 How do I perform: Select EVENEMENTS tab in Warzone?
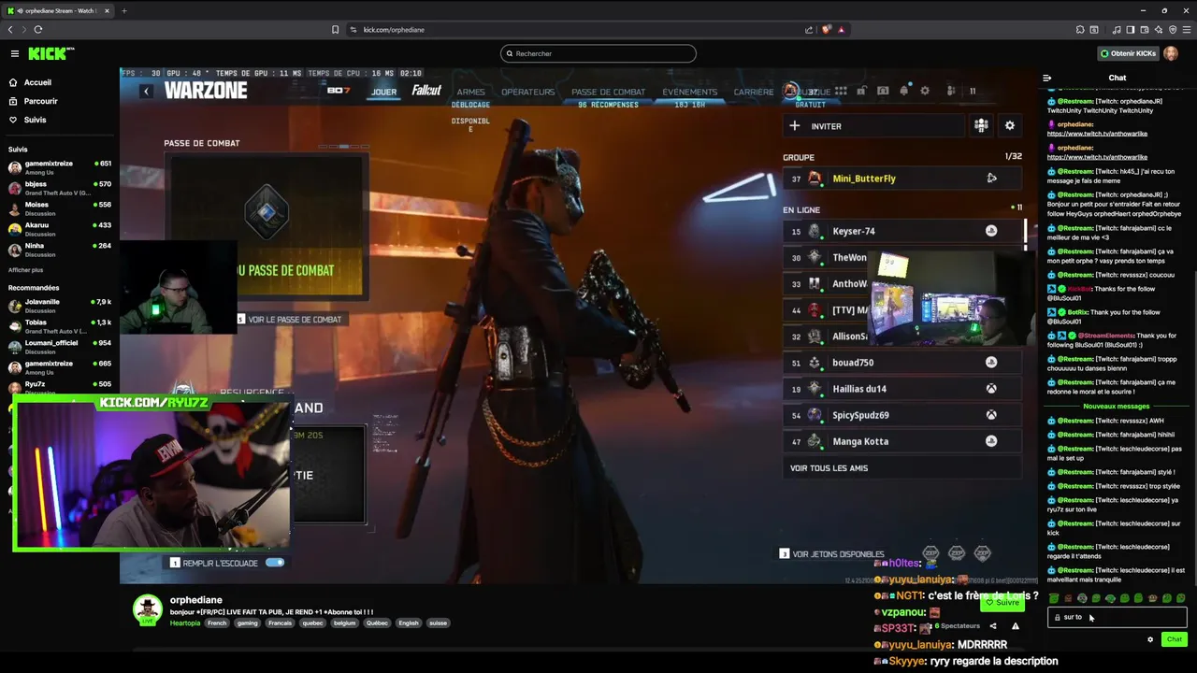point(690,92)
